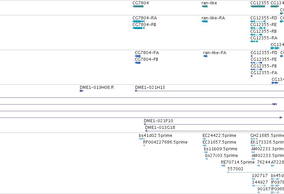Viewport: 284px width, 194px height.
Task: Click protein CG7804-PA
Action: (x=137, y=56)
